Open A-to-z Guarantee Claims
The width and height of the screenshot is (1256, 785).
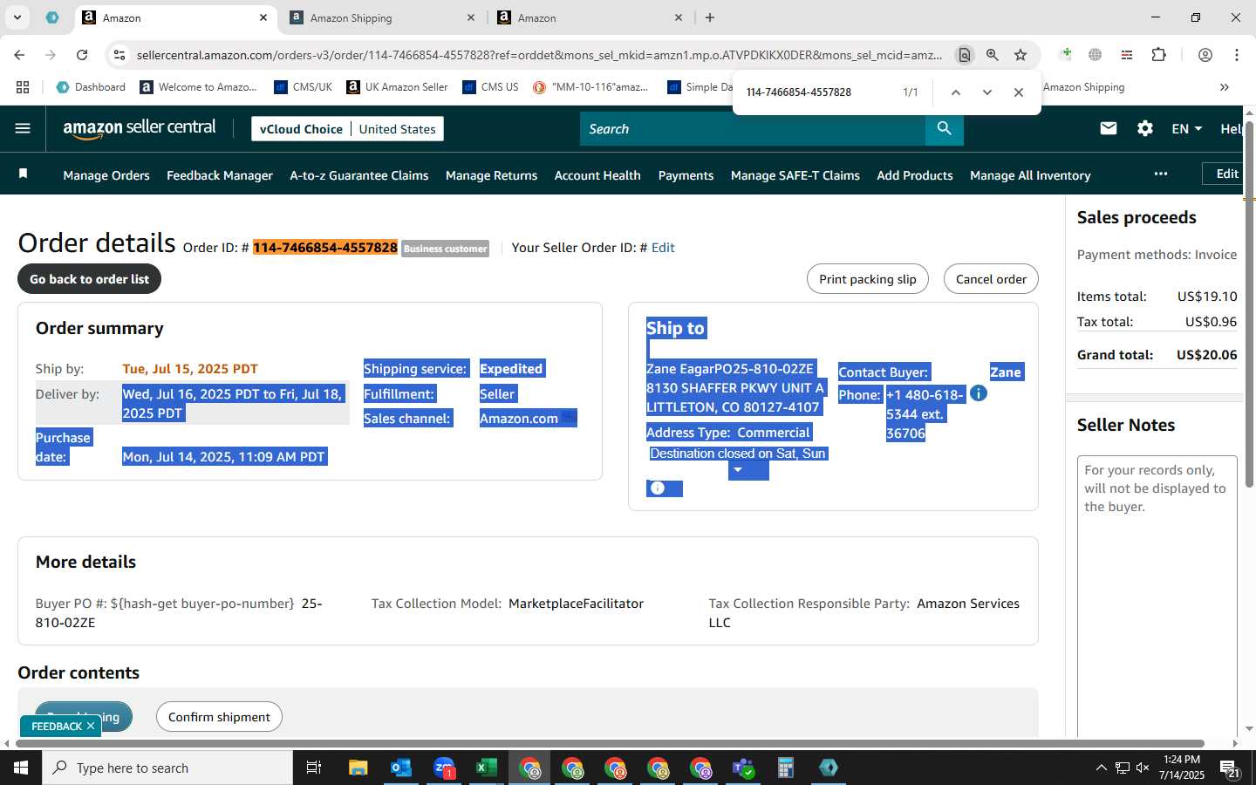359,175
